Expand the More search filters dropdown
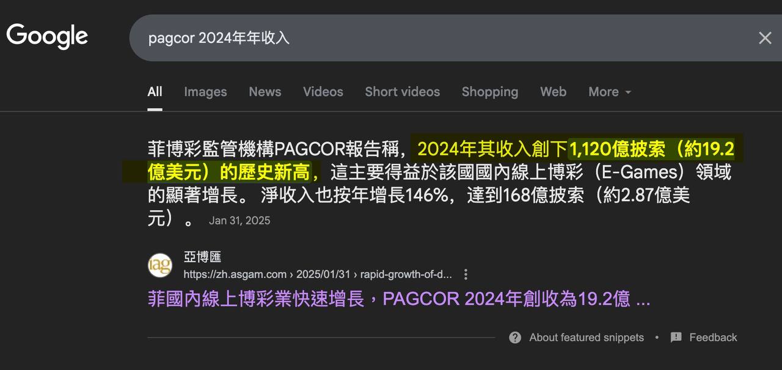This screenshot has height=370, width=782. coord(610,91)
